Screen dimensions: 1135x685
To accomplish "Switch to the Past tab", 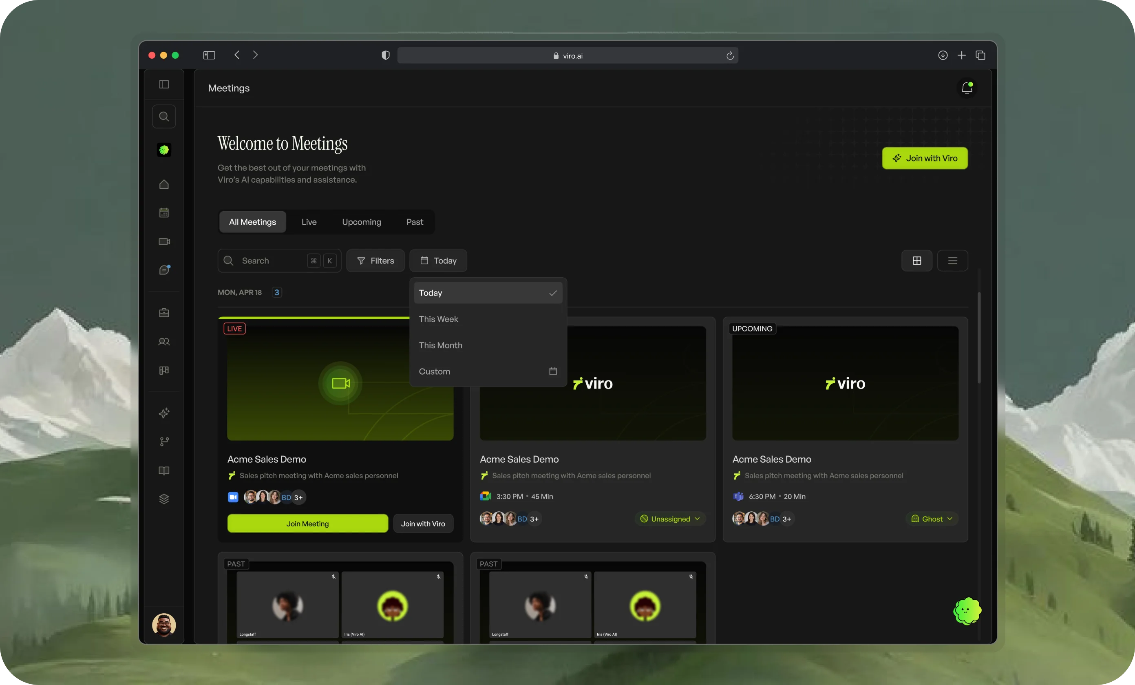I will pos(415,222).
